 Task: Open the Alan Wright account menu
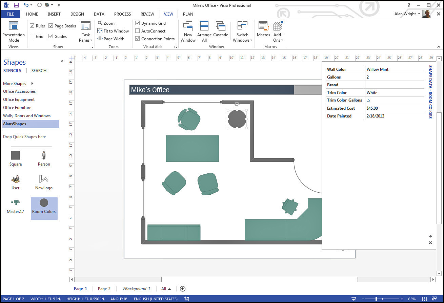tap(407, 14)
